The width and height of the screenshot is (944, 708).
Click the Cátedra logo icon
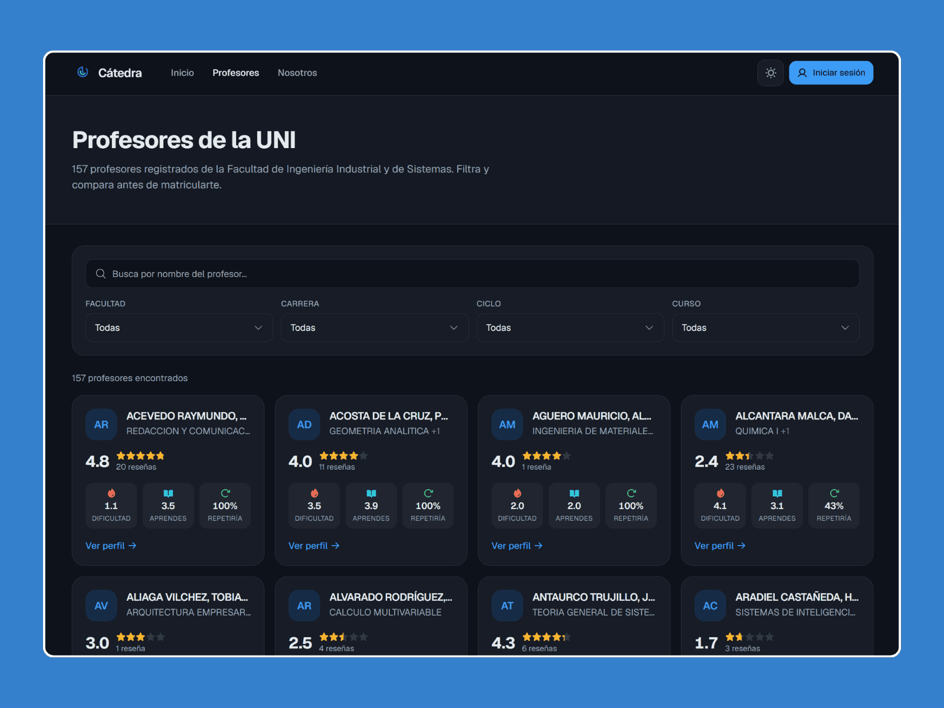(83, 72)
